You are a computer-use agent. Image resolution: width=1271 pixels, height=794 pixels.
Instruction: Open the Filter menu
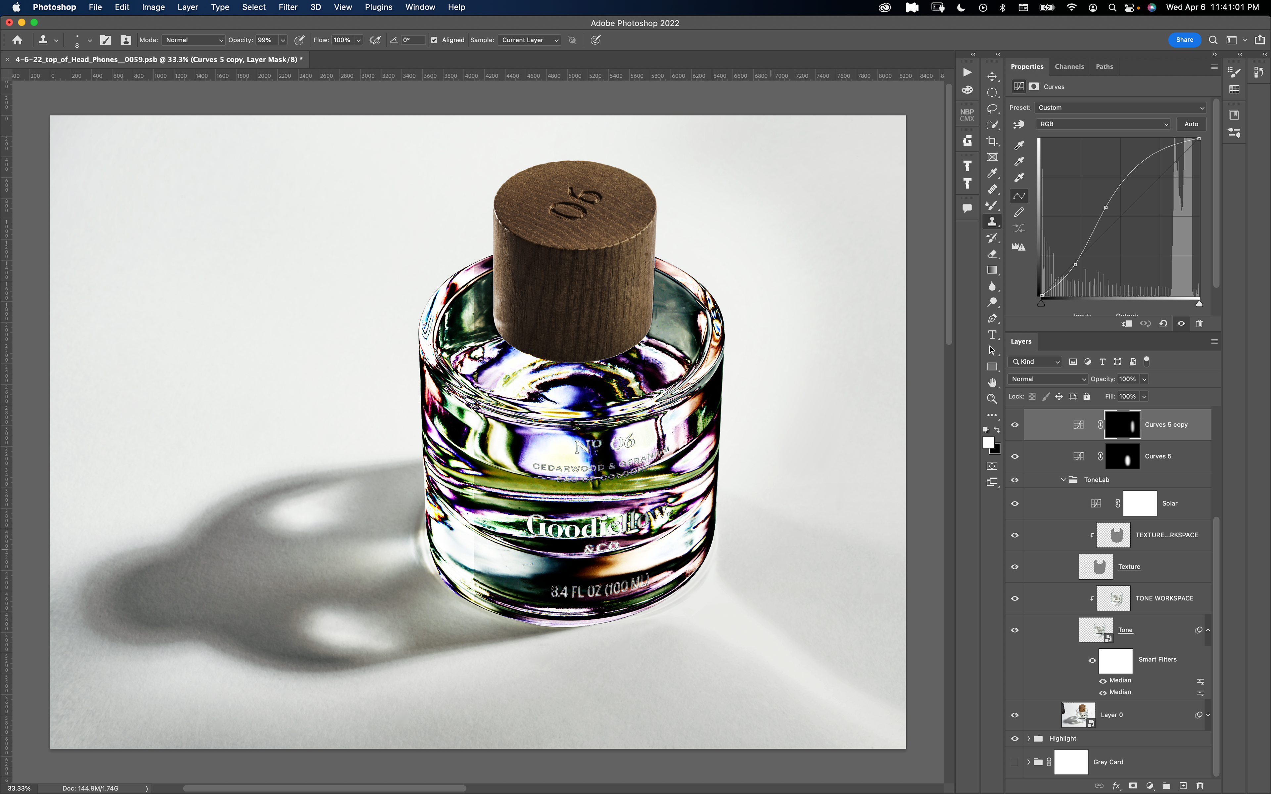[x=287, y=7]
